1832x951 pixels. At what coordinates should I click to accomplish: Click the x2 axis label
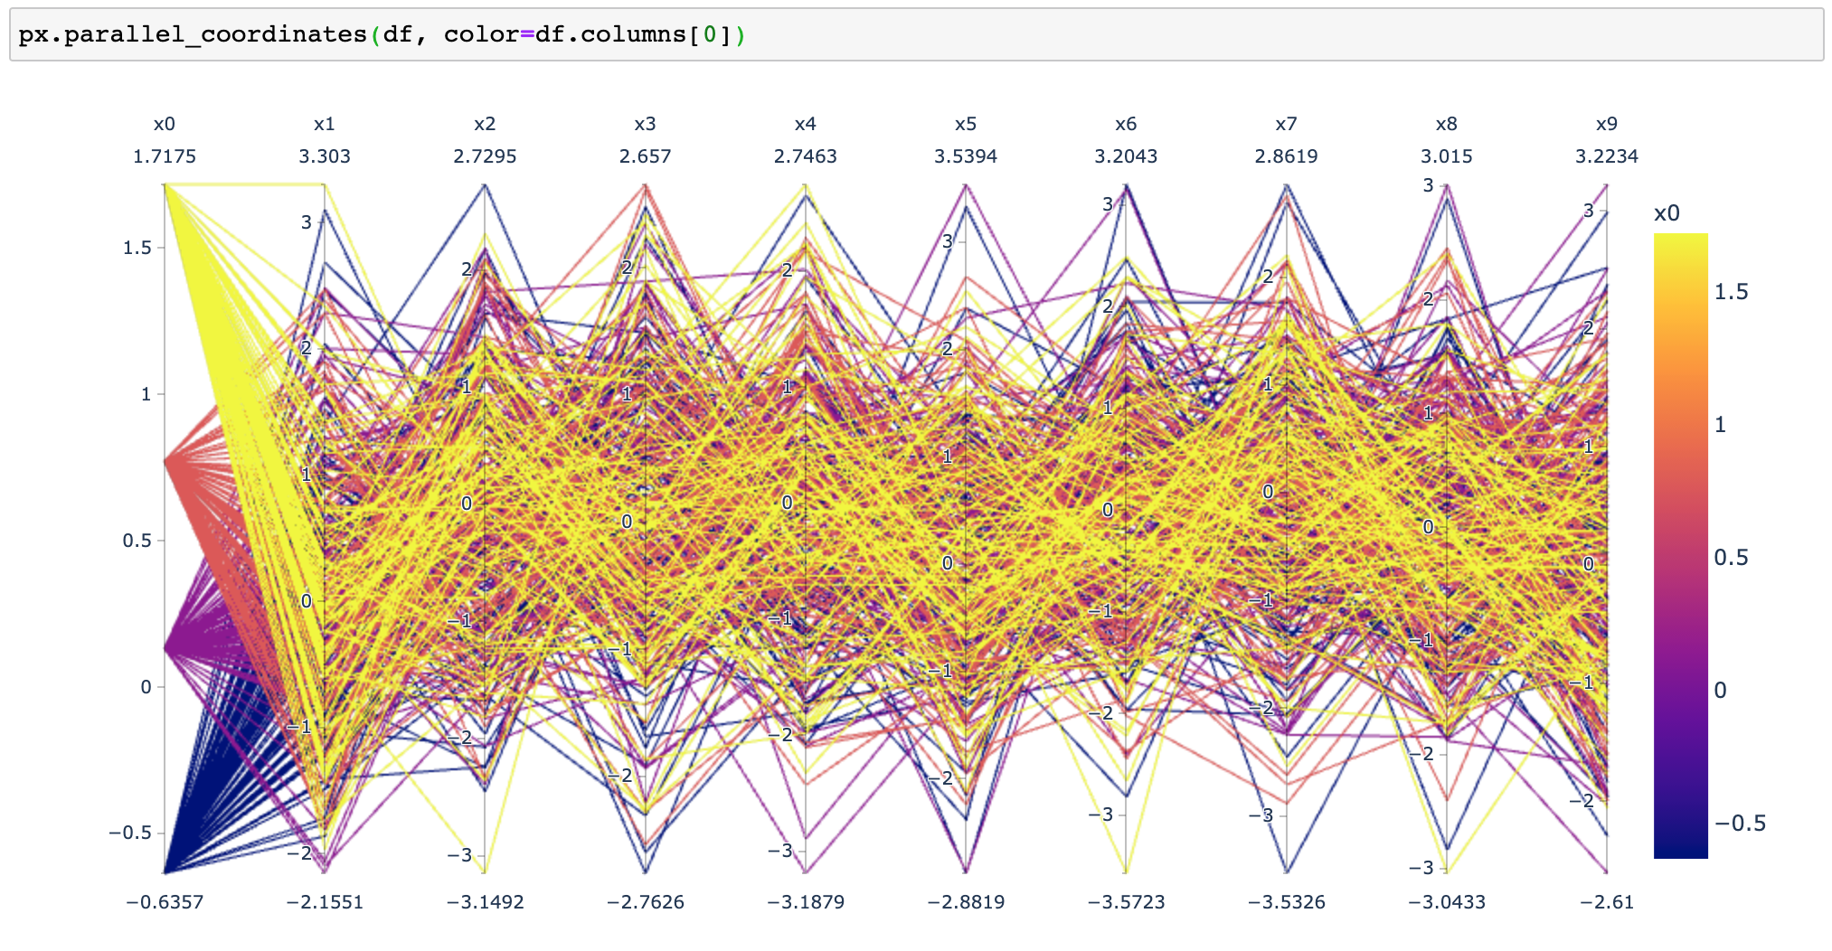click(485, 124)
